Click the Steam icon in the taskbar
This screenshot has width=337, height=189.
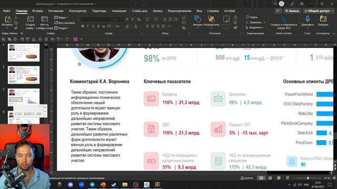tap(114, 184)
